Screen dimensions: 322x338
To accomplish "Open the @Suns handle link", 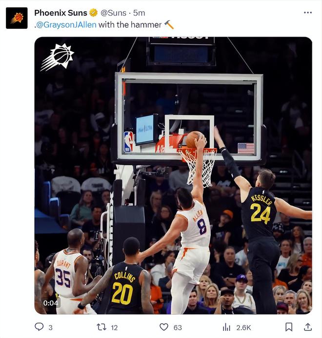I will coord(114,13).
